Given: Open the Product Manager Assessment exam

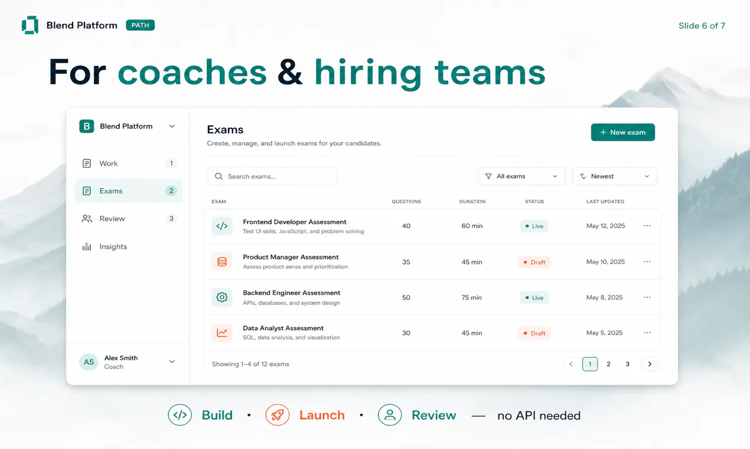Looking at the screenshot, I should pos(291,257).
